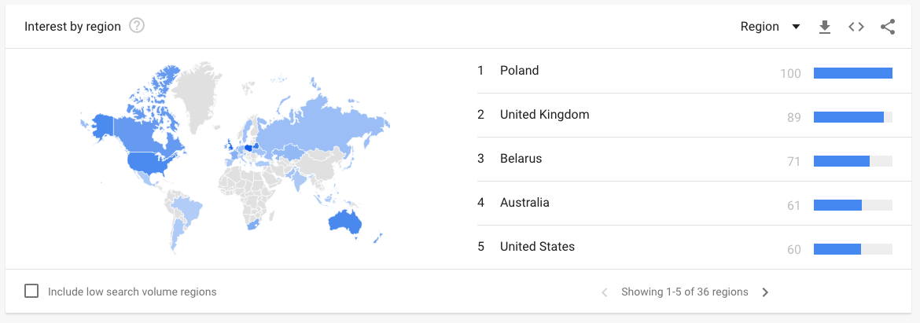Go to next page of regions
This screenshot has height=323, width=920.
point(765,292)
